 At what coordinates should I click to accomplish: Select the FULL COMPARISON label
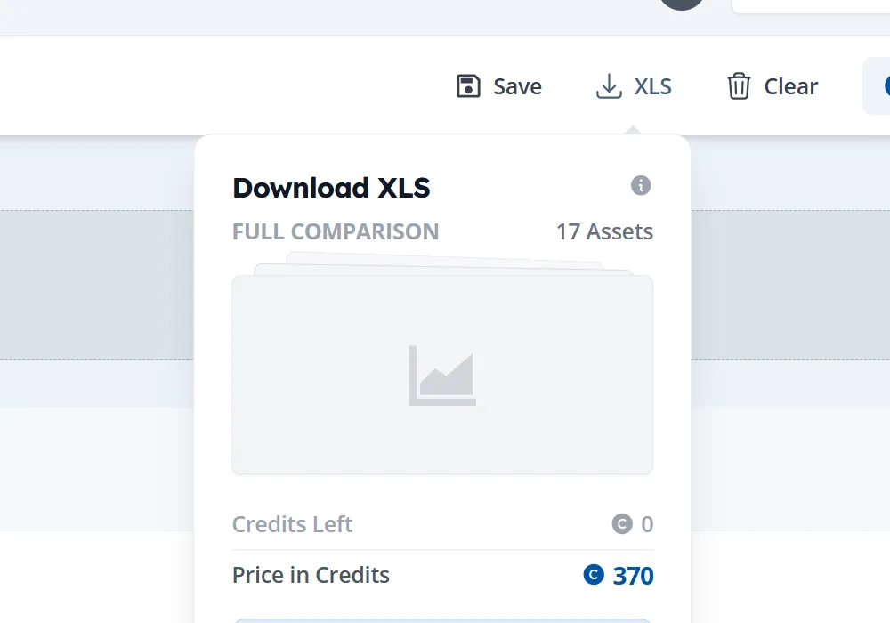[x=336, y=231]
